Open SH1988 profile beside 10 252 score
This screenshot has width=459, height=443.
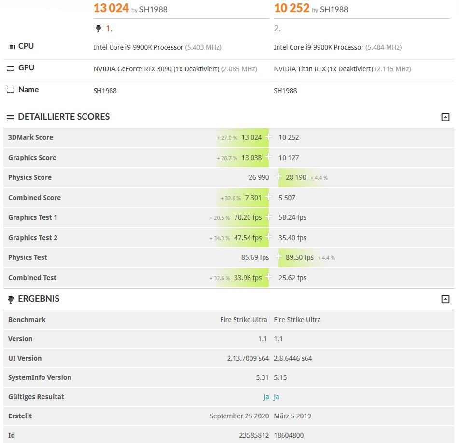click(x=334, y=9)
